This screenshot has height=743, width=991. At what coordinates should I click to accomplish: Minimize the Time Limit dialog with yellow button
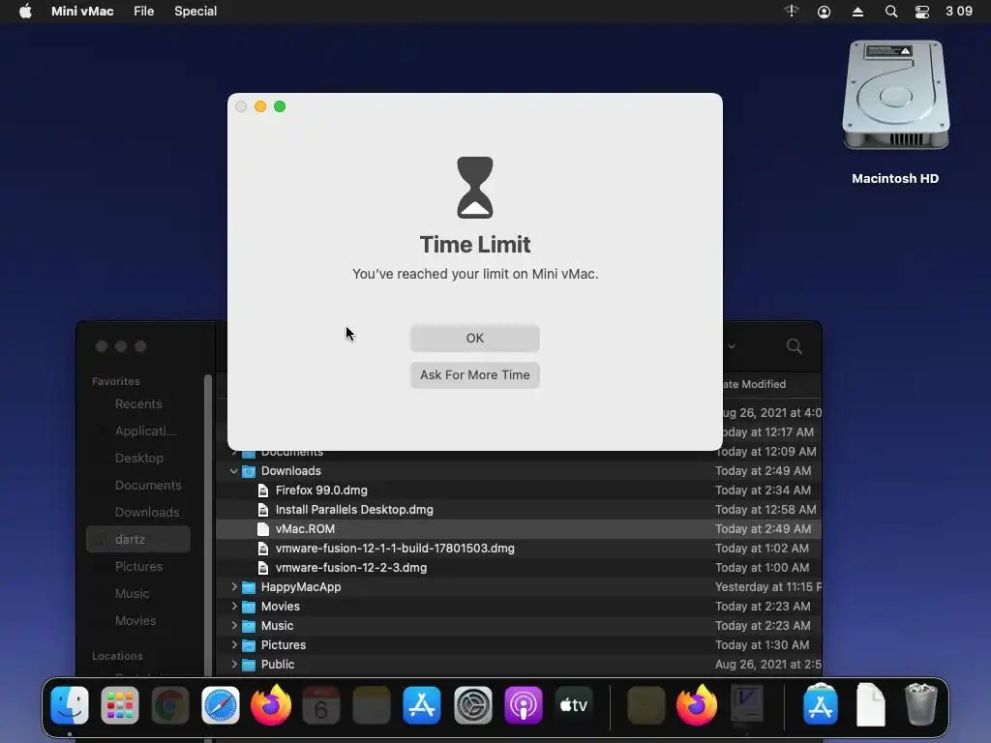pos(260,106)
